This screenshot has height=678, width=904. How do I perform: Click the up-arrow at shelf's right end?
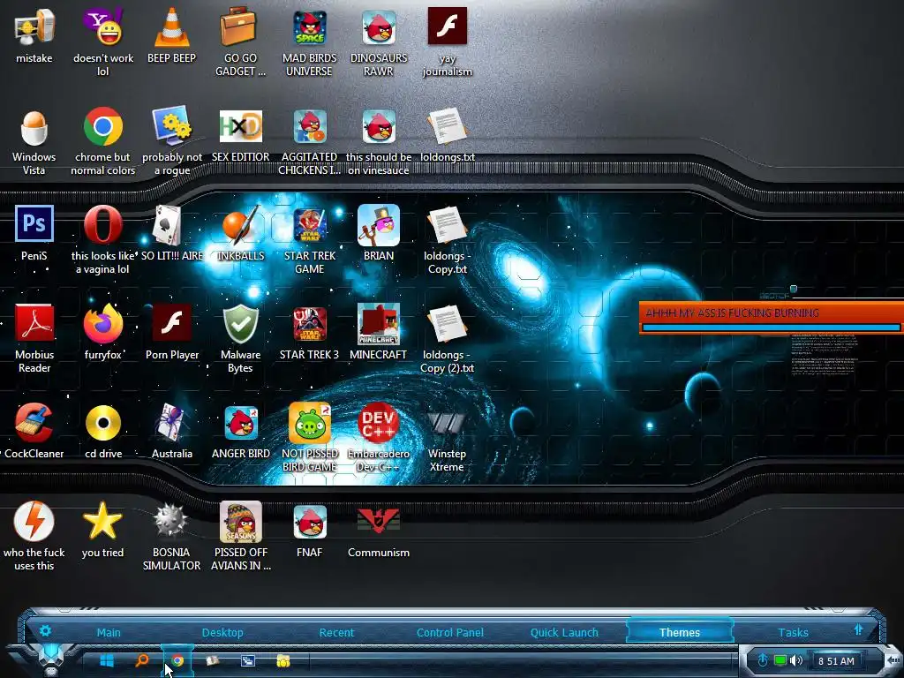(858, 629)
